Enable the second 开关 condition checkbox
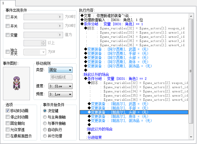The height and width of the screenshot is (144, 197). click(x=7, y=26)
